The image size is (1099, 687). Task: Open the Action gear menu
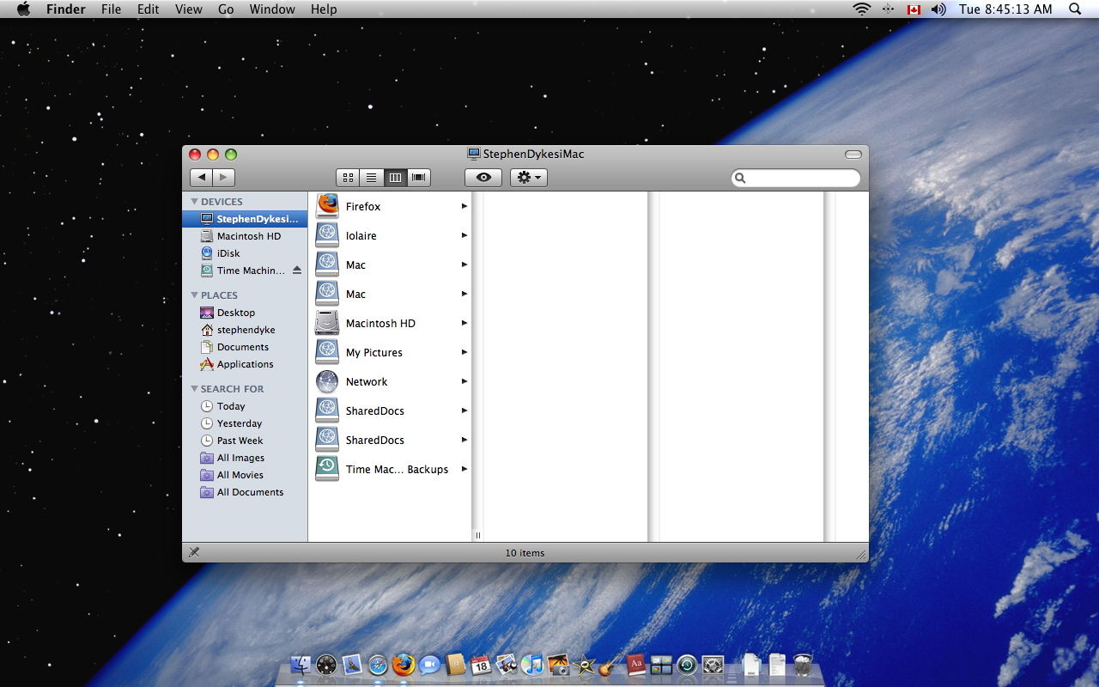[x=529, y=178]
